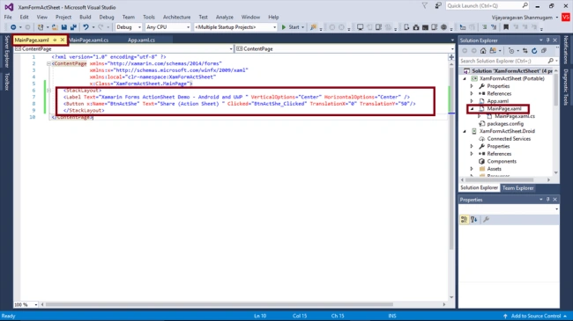This screenshot has height=321, width=573.
Task: Open the Debug configuration dropdown
Action: point(129,27)
